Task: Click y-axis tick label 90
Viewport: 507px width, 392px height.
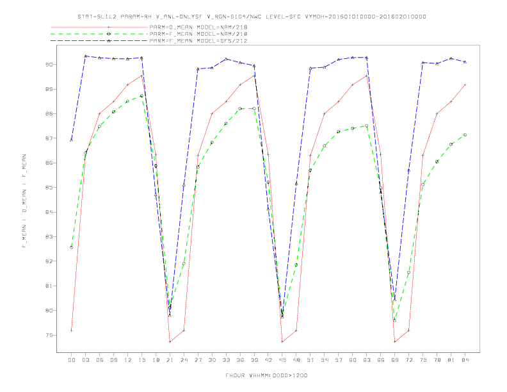Action: coord(49,64)
